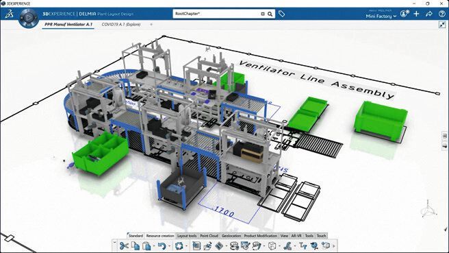This screenshot has width=449, height=253.
Task: Switch to the Tools tab
Action: click(x=309, y=236)
